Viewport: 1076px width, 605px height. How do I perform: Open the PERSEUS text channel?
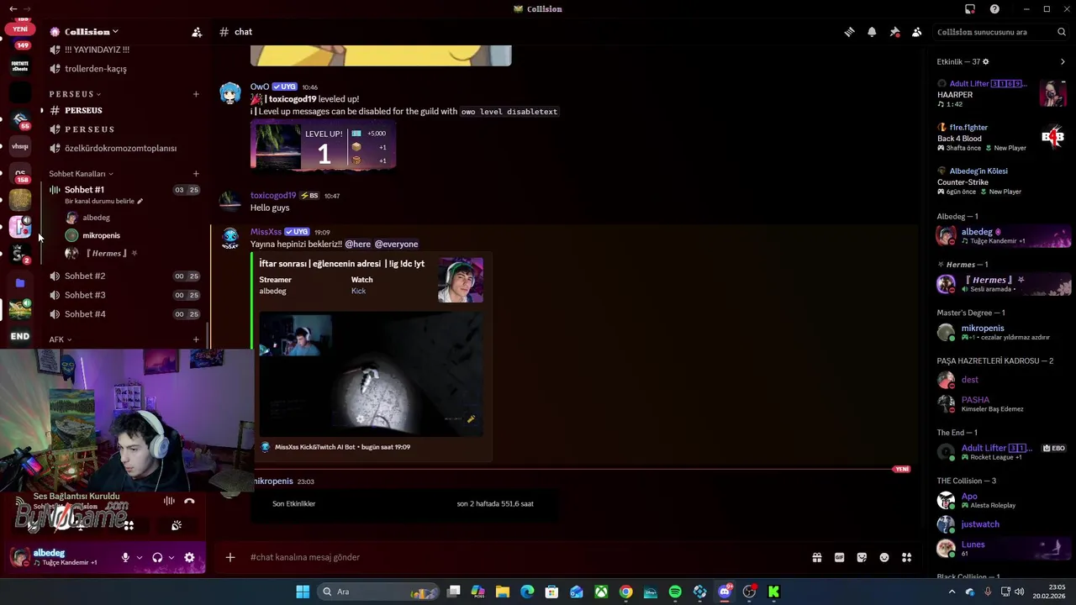click(122, 110)
